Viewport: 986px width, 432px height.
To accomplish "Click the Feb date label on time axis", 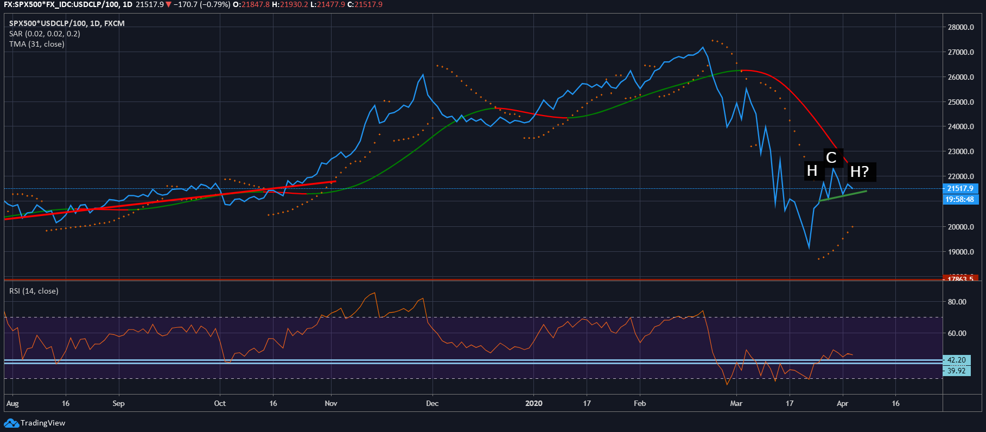I will pos(640,403).
